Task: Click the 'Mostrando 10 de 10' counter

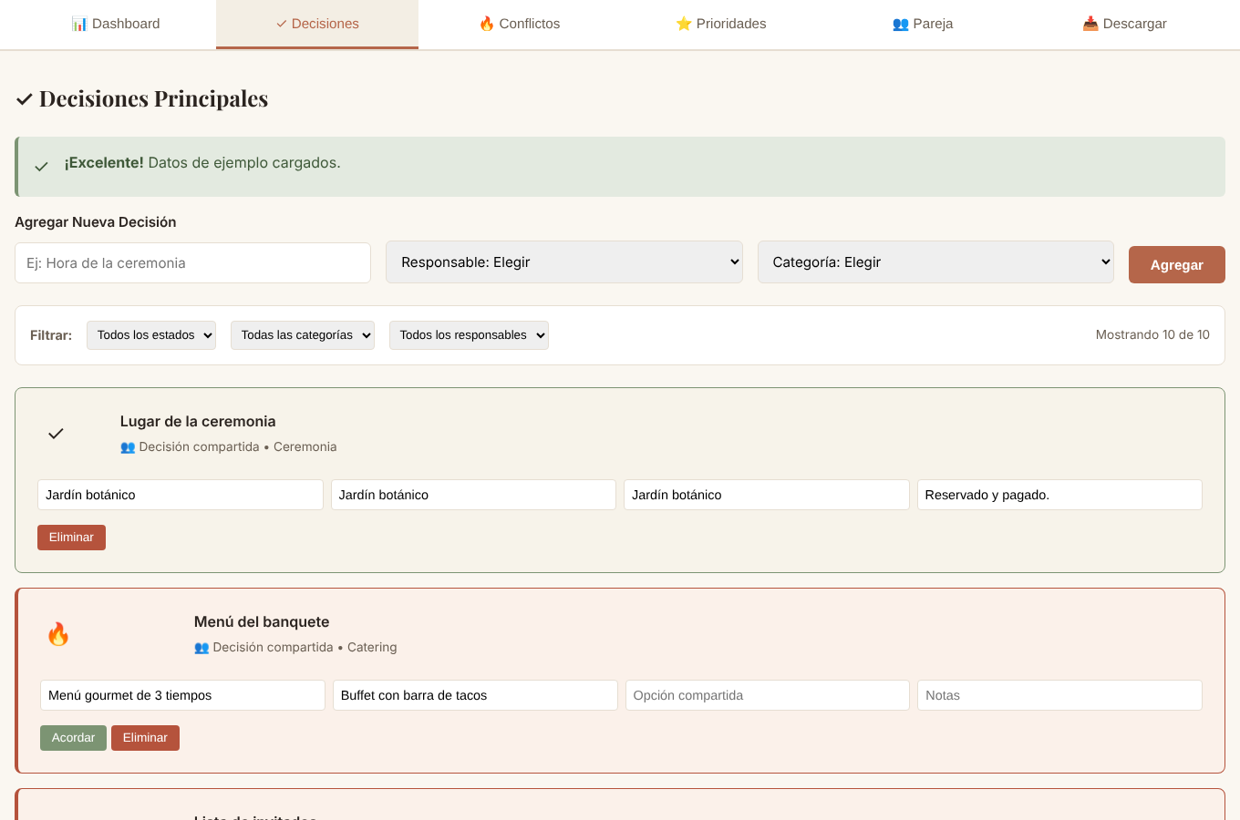Action: pyautogui.click(x=1152, y=335)
